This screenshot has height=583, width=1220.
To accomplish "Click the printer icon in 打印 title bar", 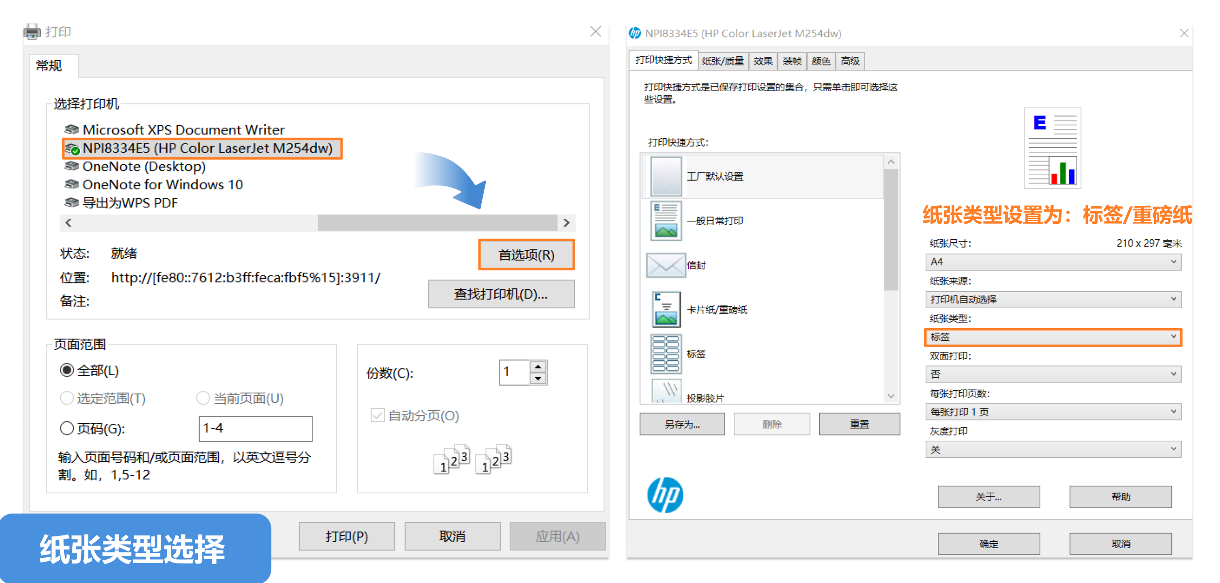I will [x=32, y=32].
